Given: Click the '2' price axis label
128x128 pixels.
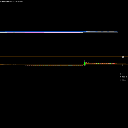Looking at the screenshot, I should click(x=122, y=65).
